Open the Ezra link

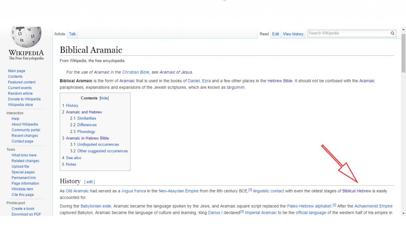coord(206,81)
